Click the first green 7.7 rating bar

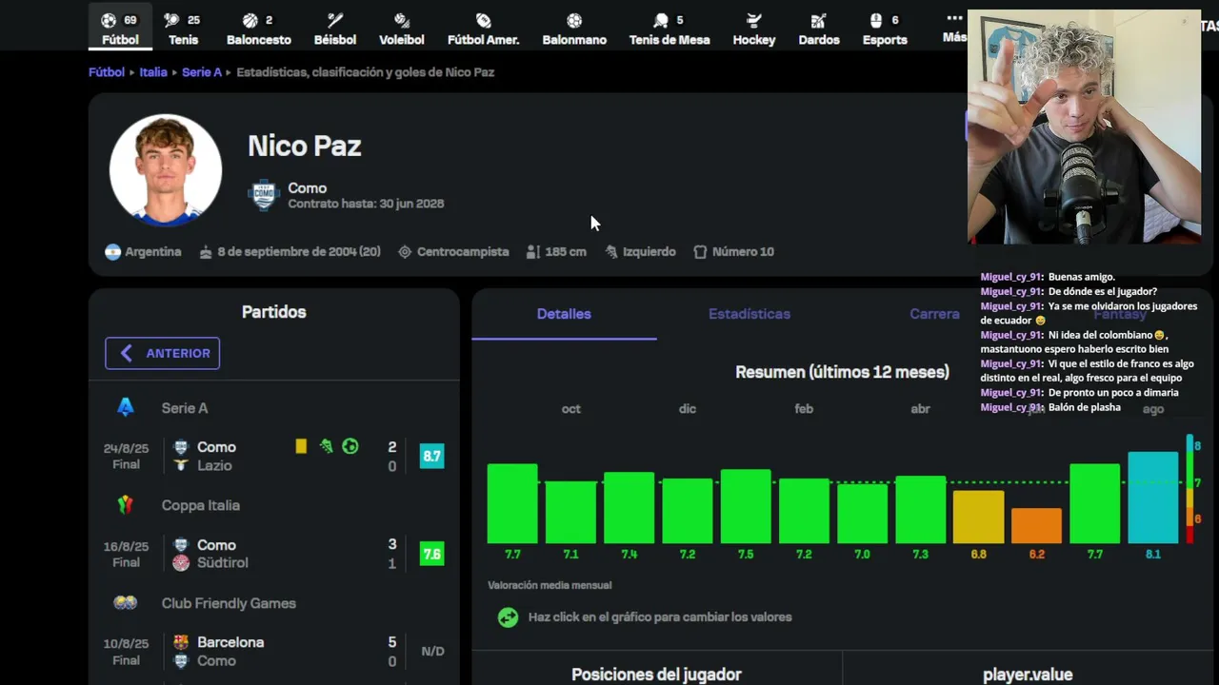point(512,503)
